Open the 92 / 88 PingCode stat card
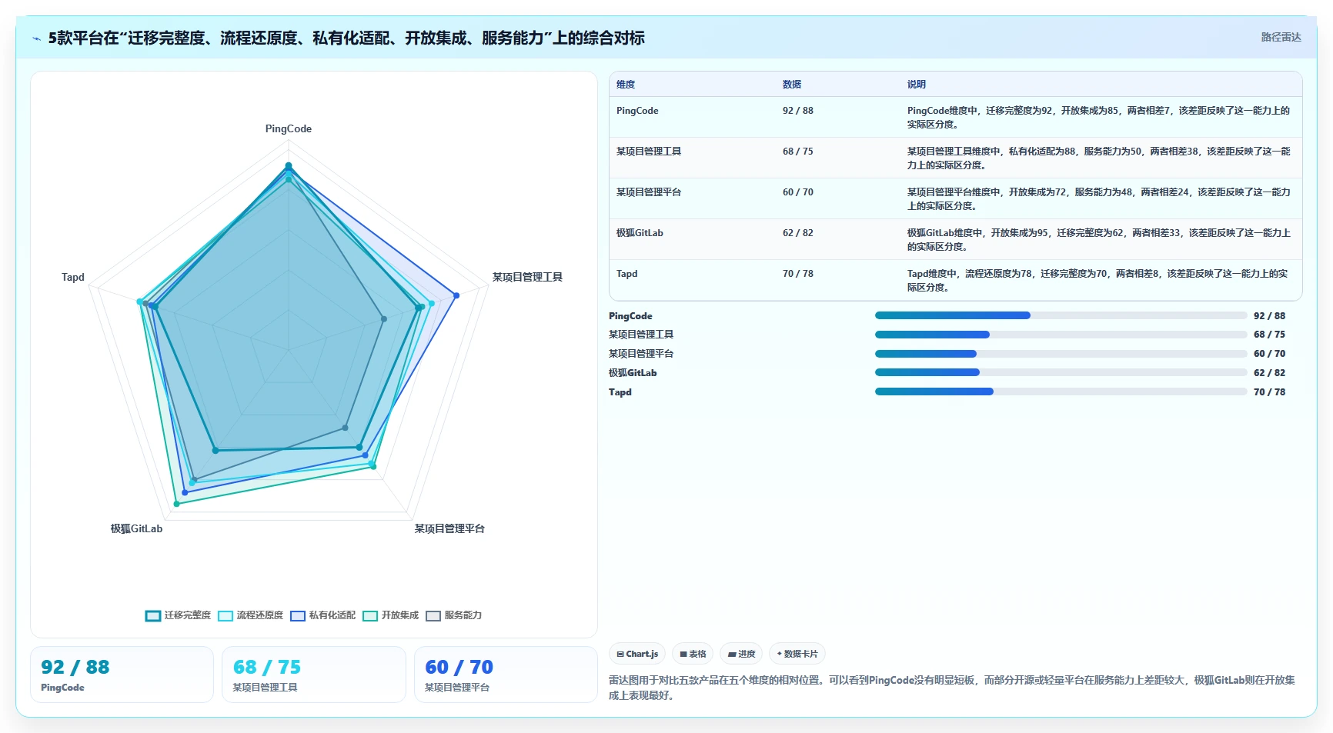Screen dimensions: 1333x733 (122, 675)
